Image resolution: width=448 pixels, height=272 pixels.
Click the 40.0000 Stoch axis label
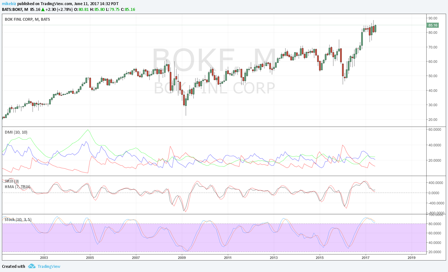(x=435, y=243)
